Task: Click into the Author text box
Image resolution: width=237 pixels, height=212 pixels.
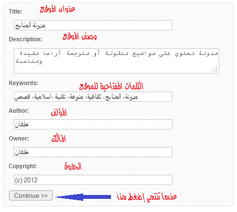Action: click(93, 124)
